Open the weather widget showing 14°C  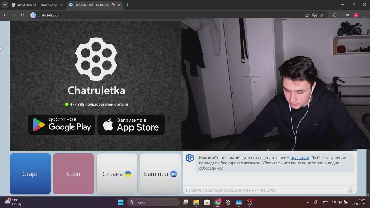click(x=14, y=202)
